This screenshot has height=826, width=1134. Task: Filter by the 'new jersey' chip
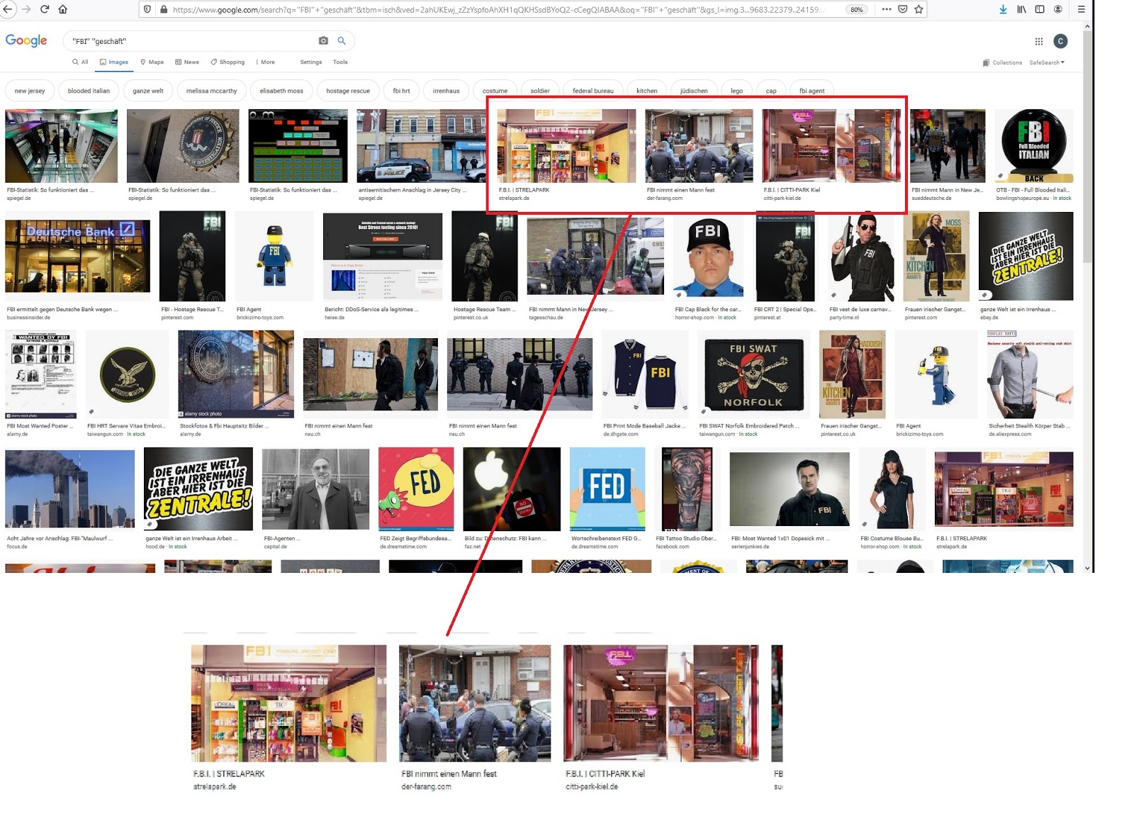tap(30, 91)
